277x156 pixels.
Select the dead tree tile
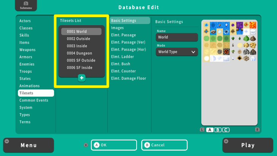[x=233, y=45]
